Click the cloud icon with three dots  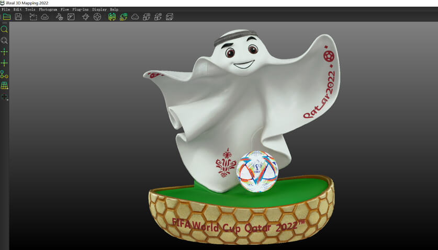point(135,17)
